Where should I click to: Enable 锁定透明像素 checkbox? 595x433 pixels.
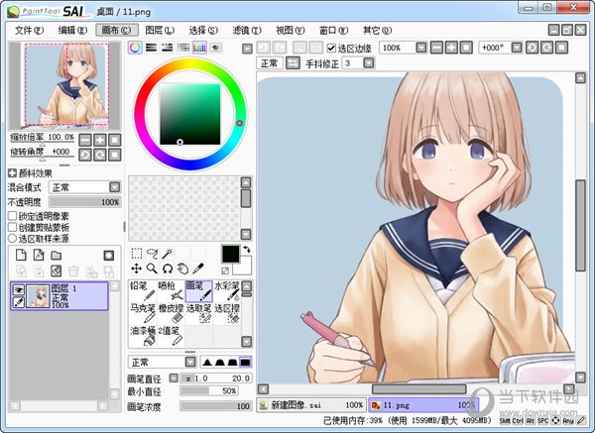(13, 216)
